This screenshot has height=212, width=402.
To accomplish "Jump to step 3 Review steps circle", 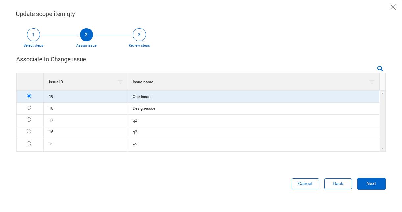I will pyautogui.click(x=139, y=35).
